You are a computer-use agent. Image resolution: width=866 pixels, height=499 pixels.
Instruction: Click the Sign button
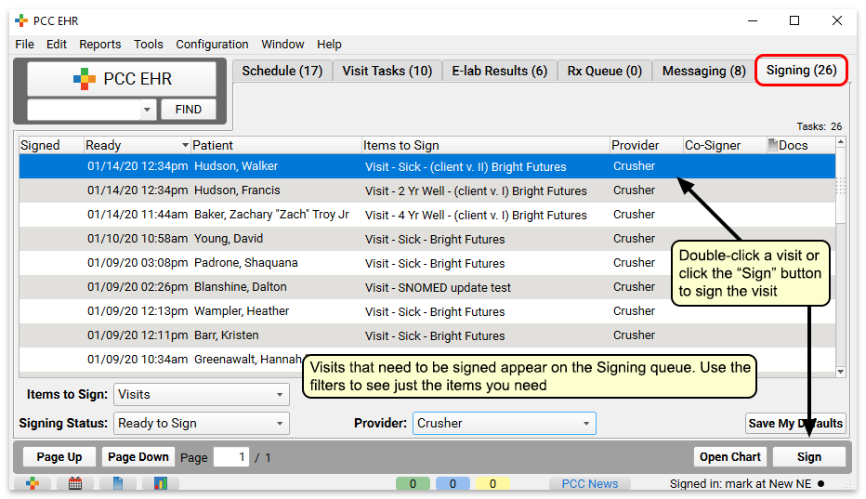point(809,457)
